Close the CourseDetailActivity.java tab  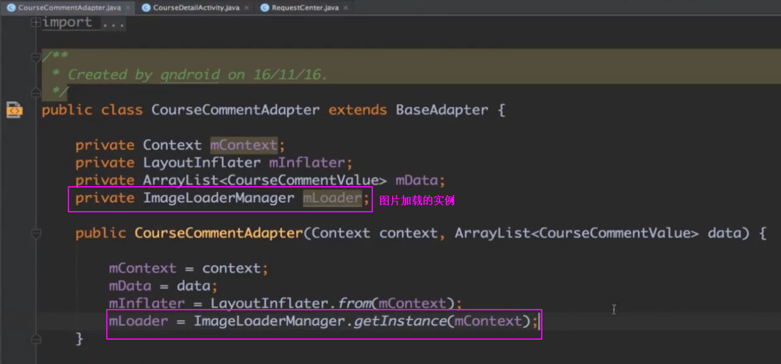(x=246, y=8)
